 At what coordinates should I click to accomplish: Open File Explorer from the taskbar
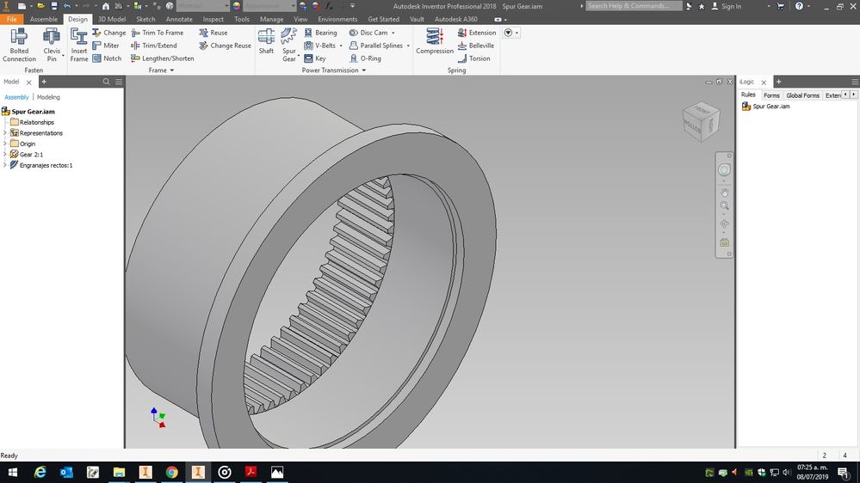[119, 472]
